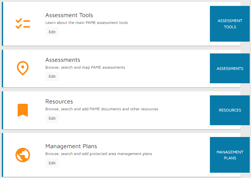Click the orange bookmark icon for Resources
Image resolution: width=251 pixels, height=178 pixels.
point(23,110)
